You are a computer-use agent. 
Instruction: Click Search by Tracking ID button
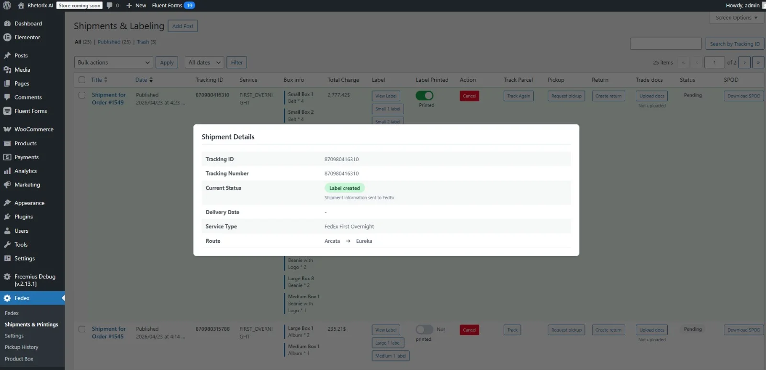735,44
